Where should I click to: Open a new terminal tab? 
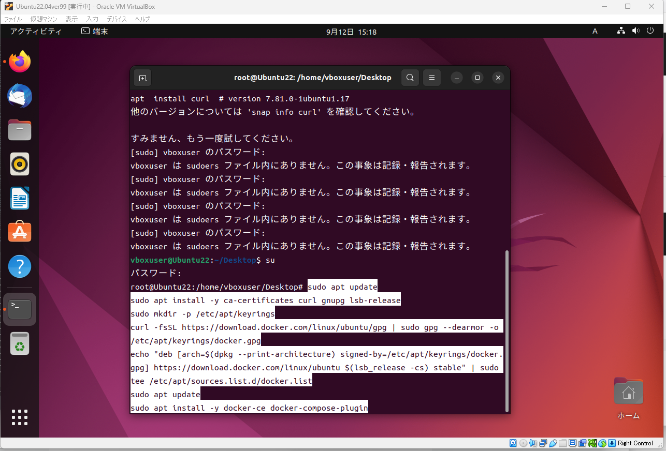pyautogui.click(x=142, y=77)
